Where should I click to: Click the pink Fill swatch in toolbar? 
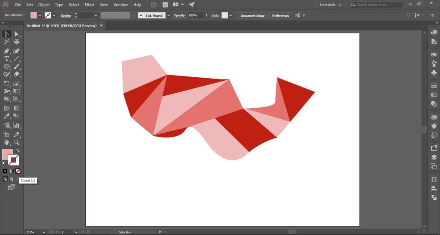click(6, 153)
